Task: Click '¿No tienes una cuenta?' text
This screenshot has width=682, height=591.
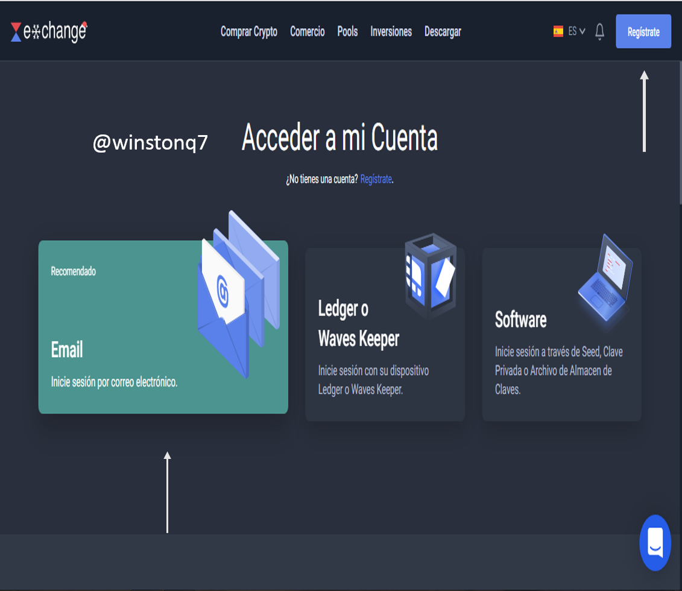Action: [x=322, y=179]
